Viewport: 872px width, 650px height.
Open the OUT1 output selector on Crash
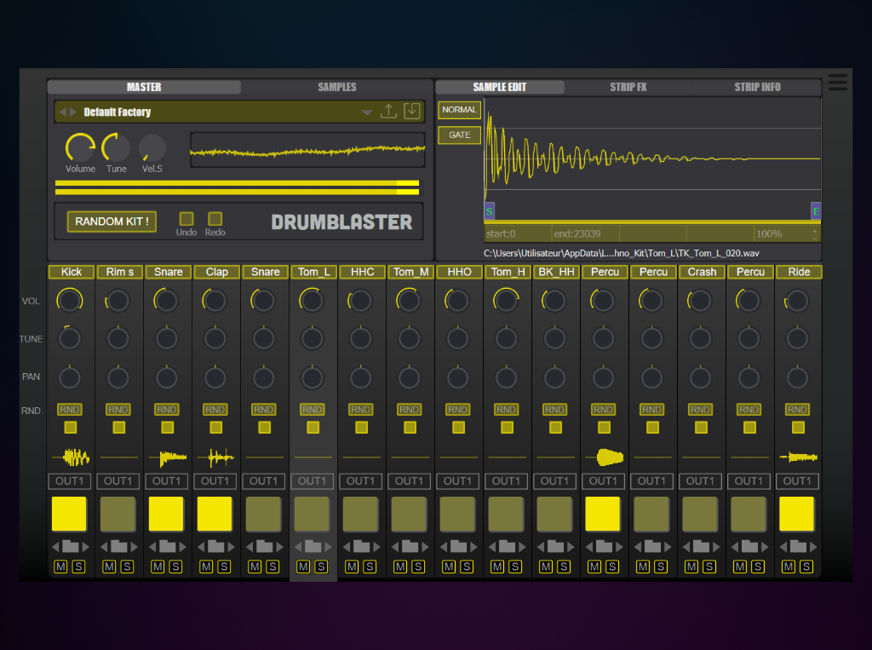[x=700, y=481]
